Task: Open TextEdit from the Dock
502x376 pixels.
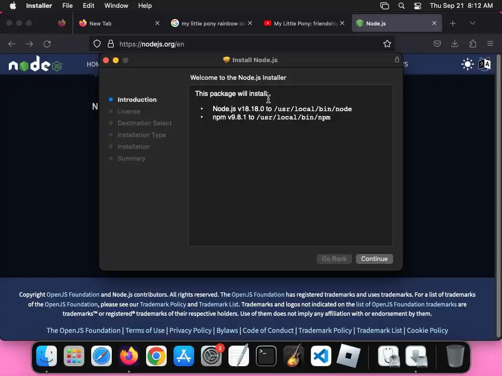Action: (x=239, y=356)
